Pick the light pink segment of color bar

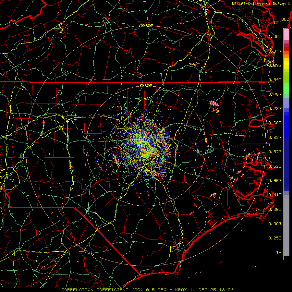(x=286, y=34)
